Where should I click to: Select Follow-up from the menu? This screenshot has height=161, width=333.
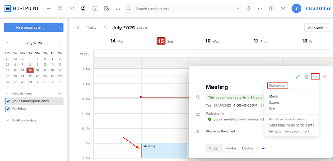pyautogui.click(x=277, y=85)
